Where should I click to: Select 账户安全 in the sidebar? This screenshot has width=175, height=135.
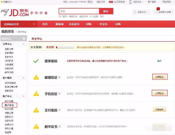tap(10, 105)
